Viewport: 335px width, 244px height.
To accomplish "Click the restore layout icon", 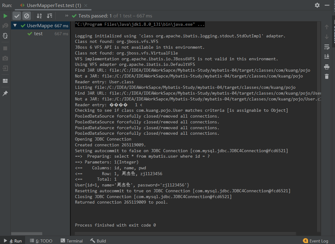I will point(5,81).
